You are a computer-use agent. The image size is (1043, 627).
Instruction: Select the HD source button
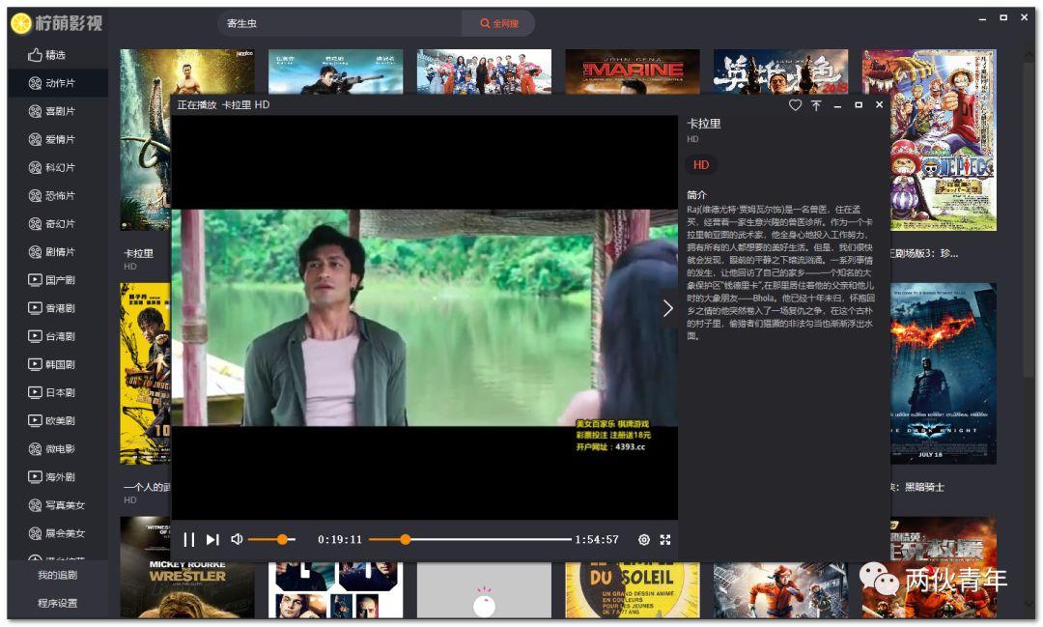(x=701, y=165)
